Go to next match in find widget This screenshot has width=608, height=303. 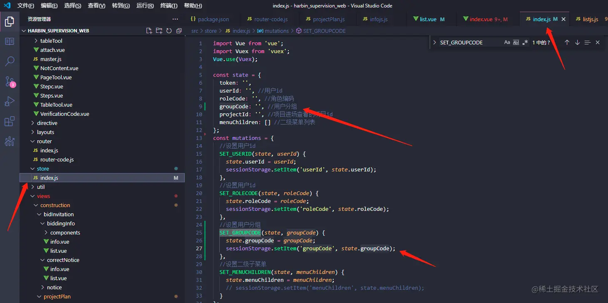click(577, 42)
